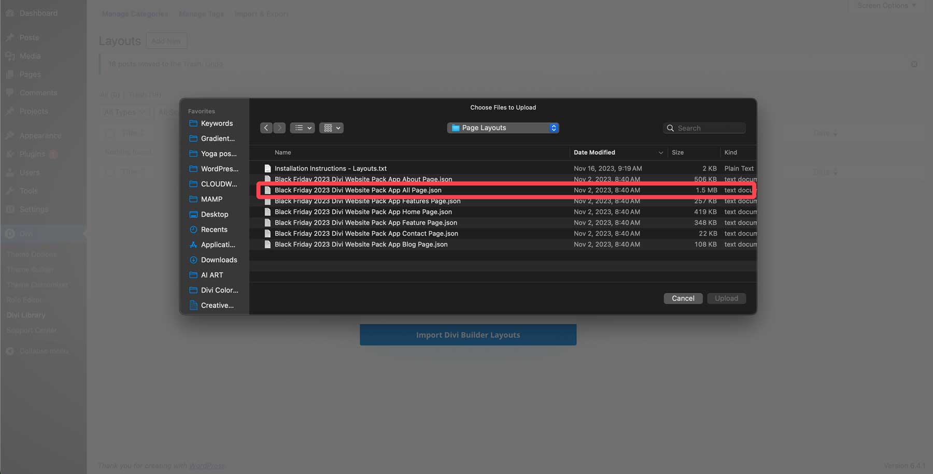
Task: Select the Blog Page.json file
Action: [x=503, y=245]
